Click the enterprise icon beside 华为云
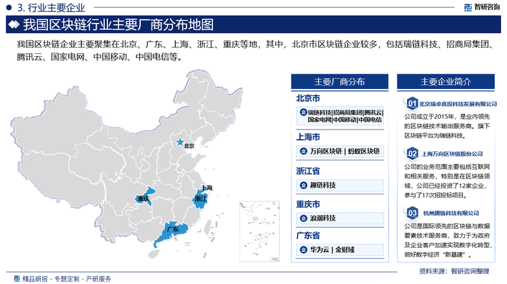This screenshot has height=284, width=507. 304,250
